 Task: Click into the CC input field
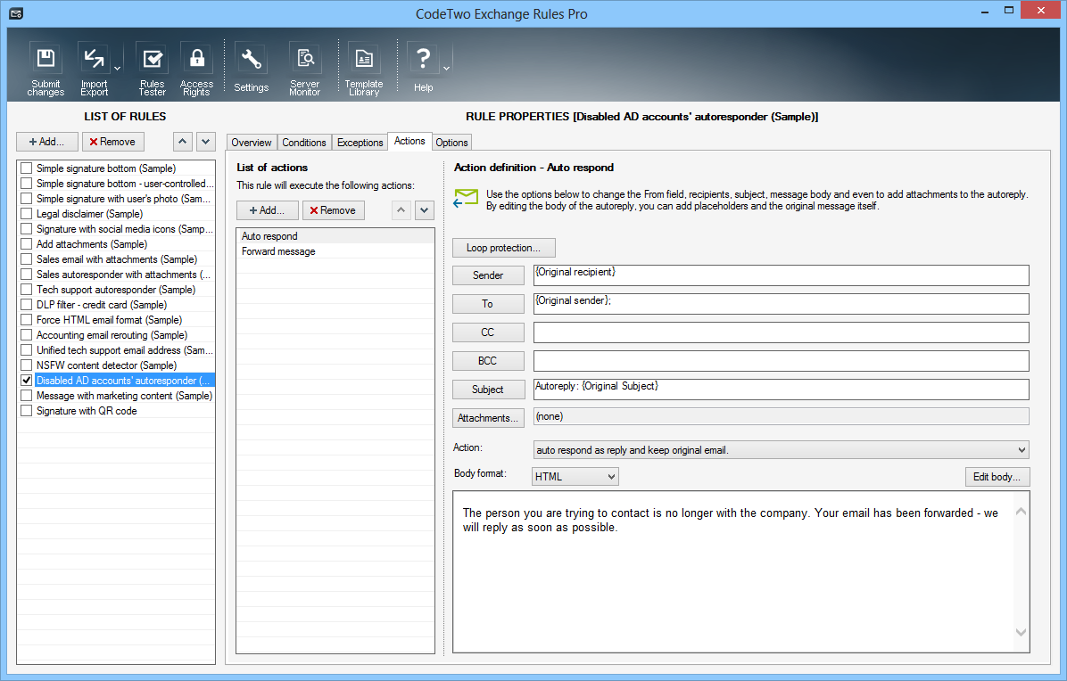tap(781, 332)
